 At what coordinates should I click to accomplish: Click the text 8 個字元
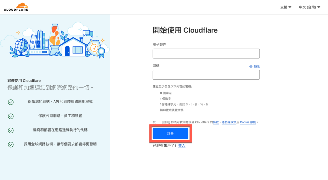coord(166,93)
